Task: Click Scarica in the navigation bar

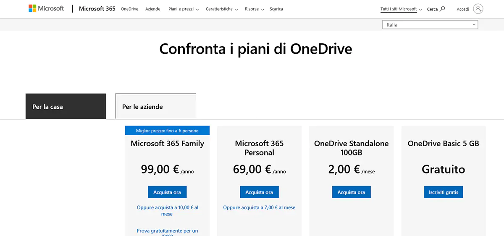Action: (276, 9)
